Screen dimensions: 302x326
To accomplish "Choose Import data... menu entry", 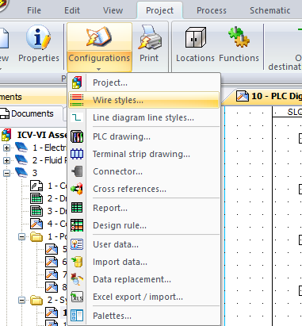I will click(x=144, y=262).
